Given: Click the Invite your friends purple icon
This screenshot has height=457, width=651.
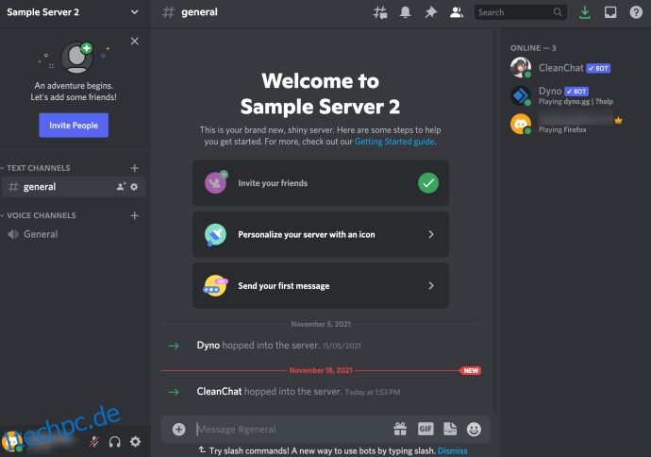Looking at the screenshot, I should click(x=215, y=183).
